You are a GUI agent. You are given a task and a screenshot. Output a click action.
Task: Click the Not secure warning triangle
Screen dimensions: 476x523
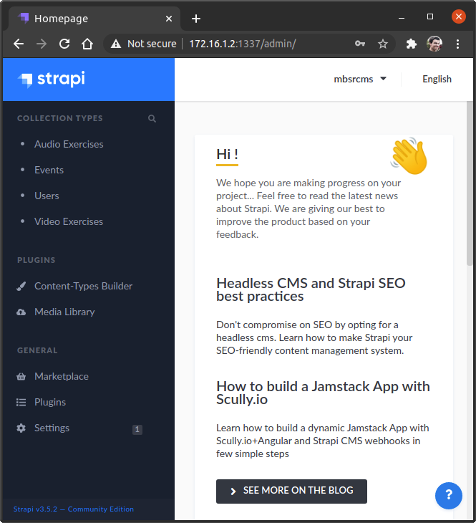click(116, 44)
